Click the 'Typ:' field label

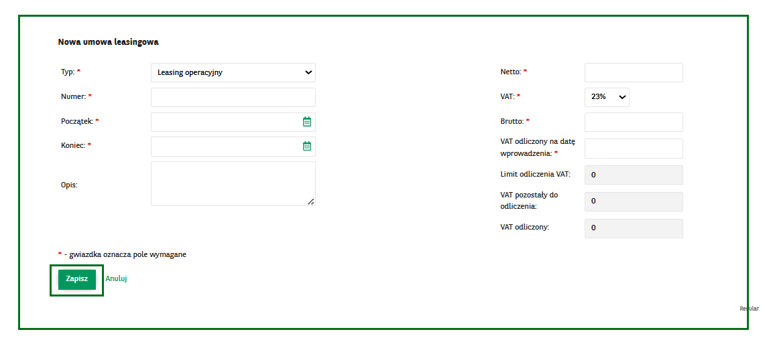coord(68,72)
